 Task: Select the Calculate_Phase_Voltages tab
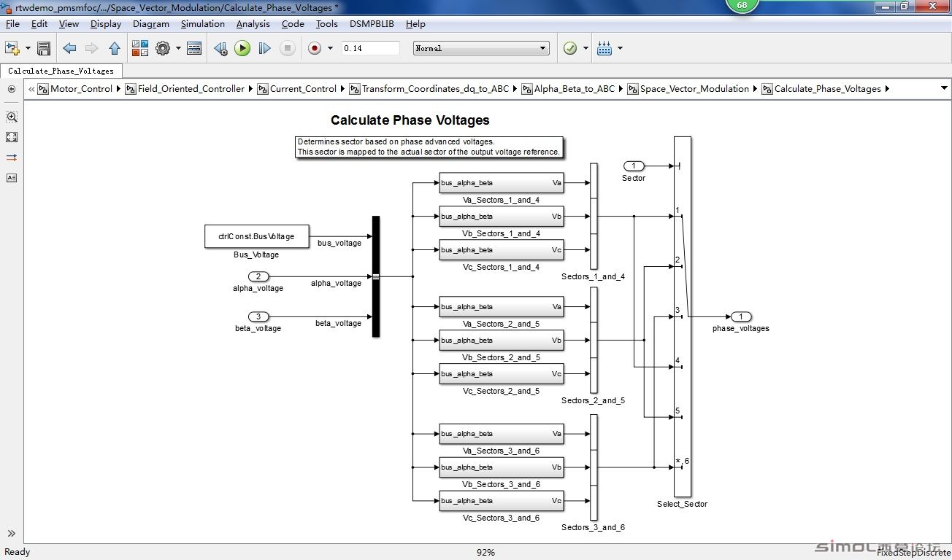coord(61,71)
